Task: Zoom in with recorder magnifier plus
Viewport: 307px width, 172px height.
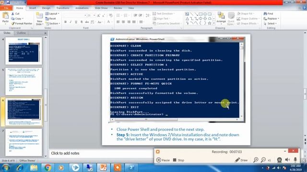Action: point(256,160)
